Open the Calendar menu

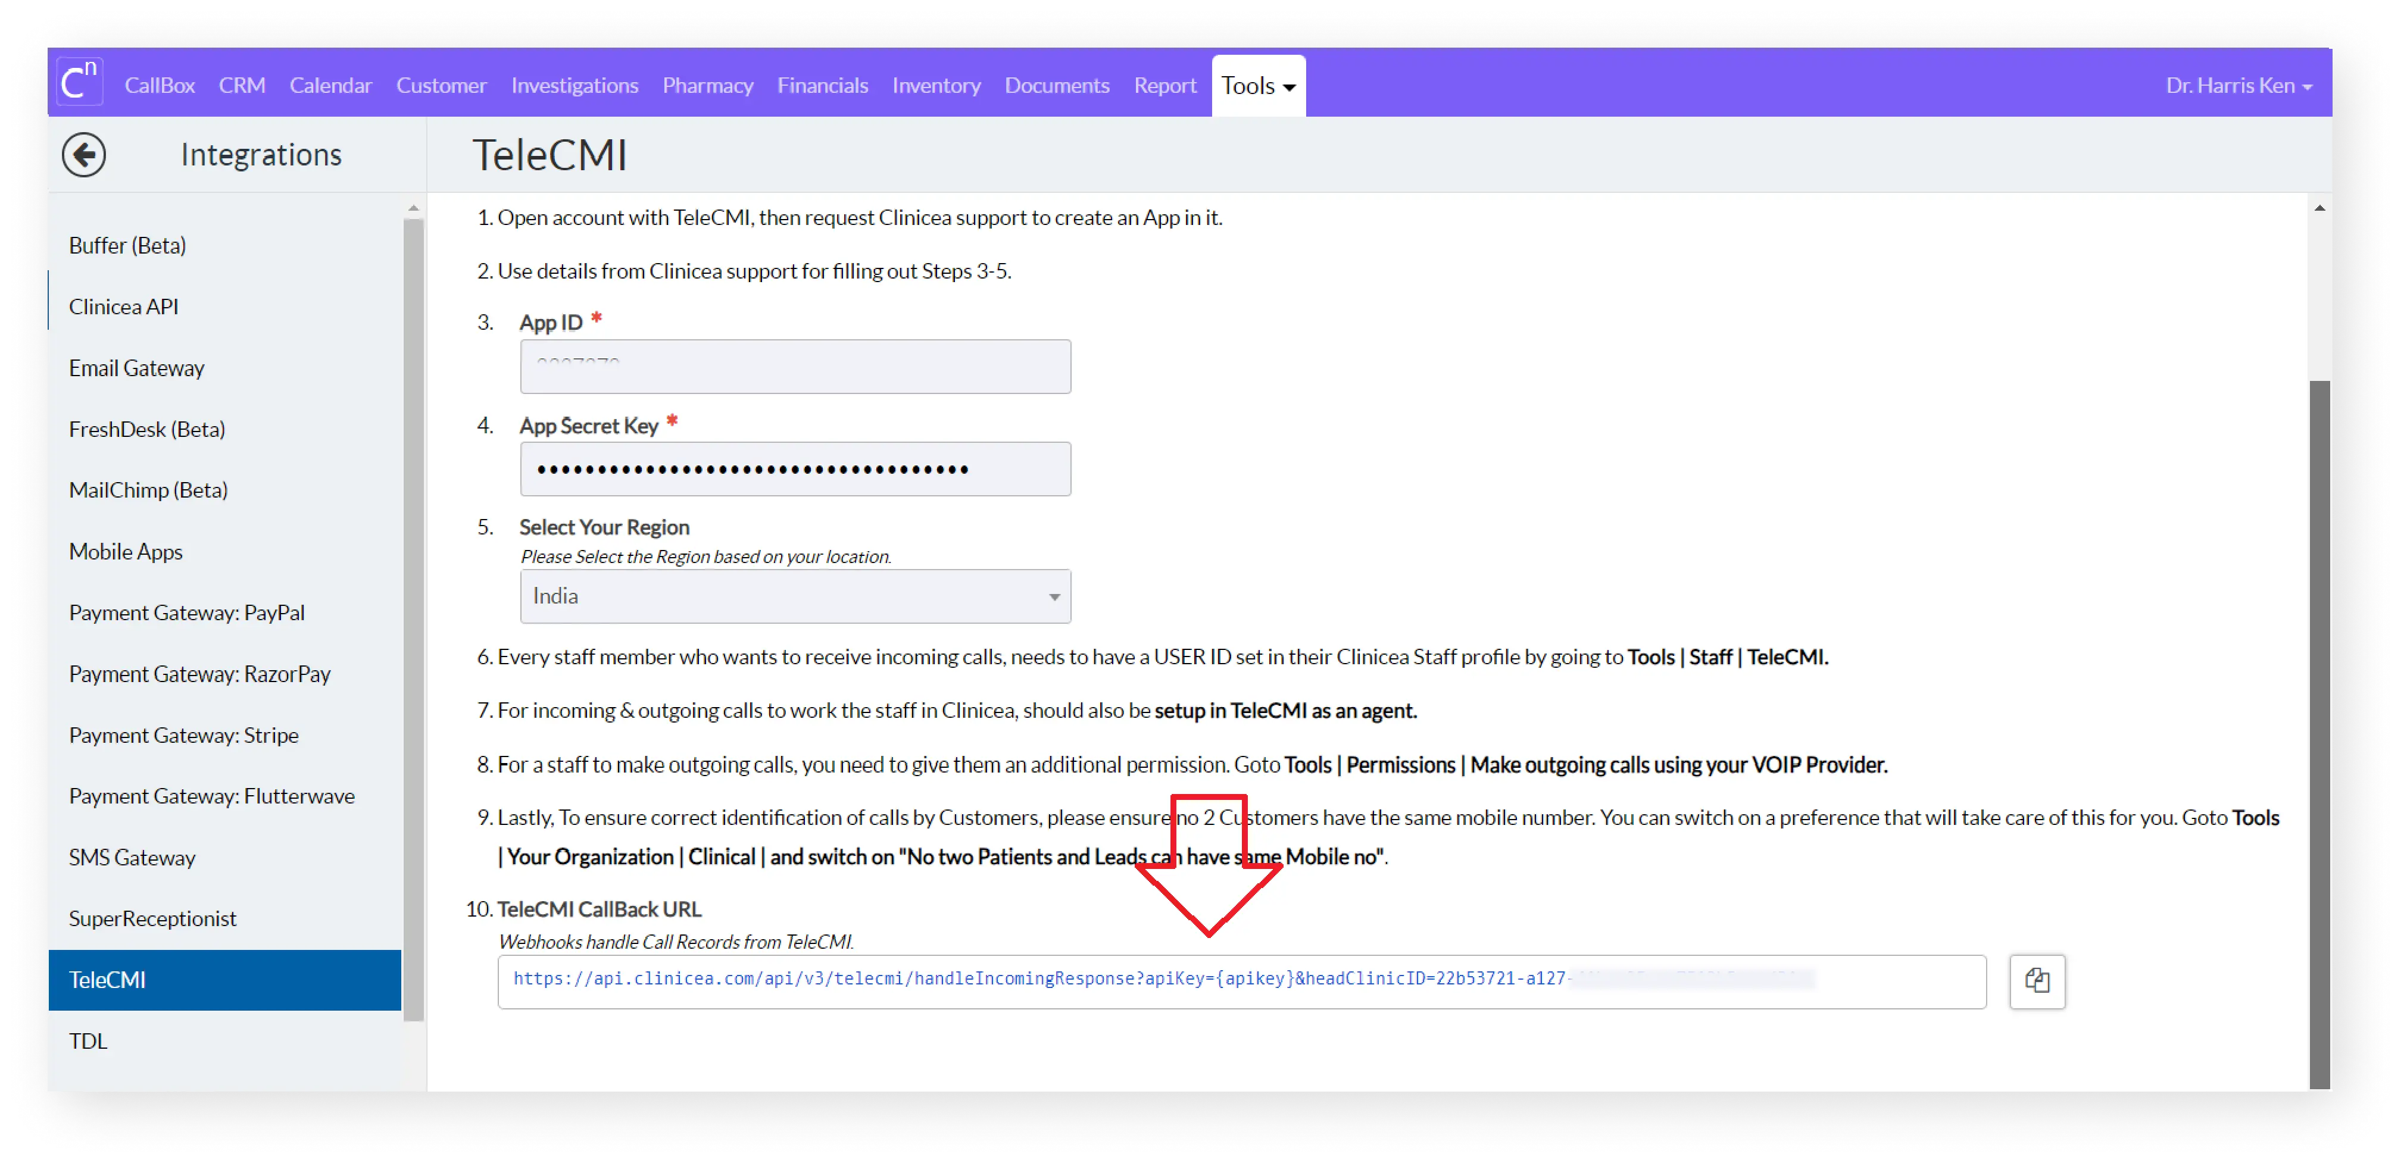click(330, 85)
